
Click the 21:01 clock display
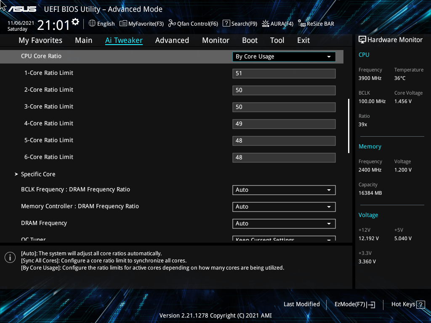pos(53,25)
